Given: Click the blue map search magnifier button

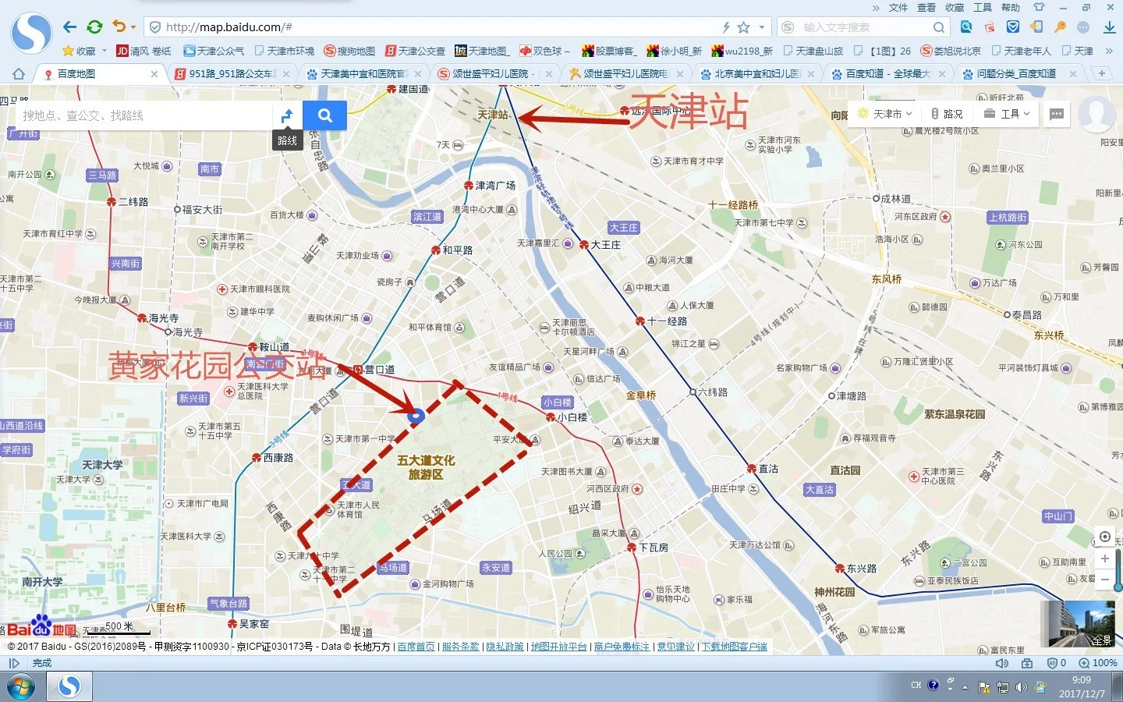Looking at the screenshot, I should (x=324, y=115).
